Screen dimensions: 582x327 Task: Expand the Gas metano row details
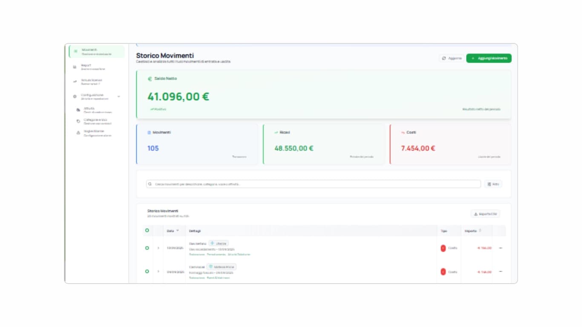pyautogui.click(x=159, y=248)
